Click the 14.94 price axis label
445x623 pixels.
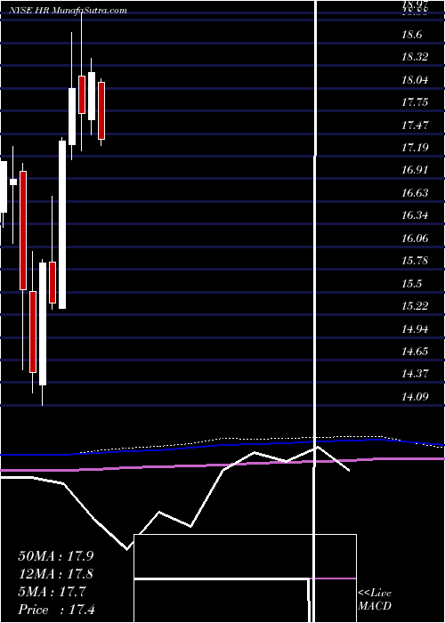[415, 329]
